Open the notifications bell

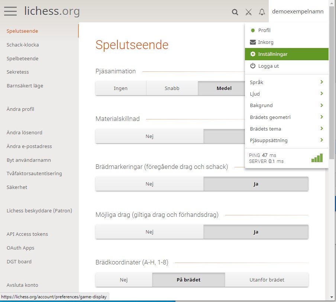(x=262, y=12)
